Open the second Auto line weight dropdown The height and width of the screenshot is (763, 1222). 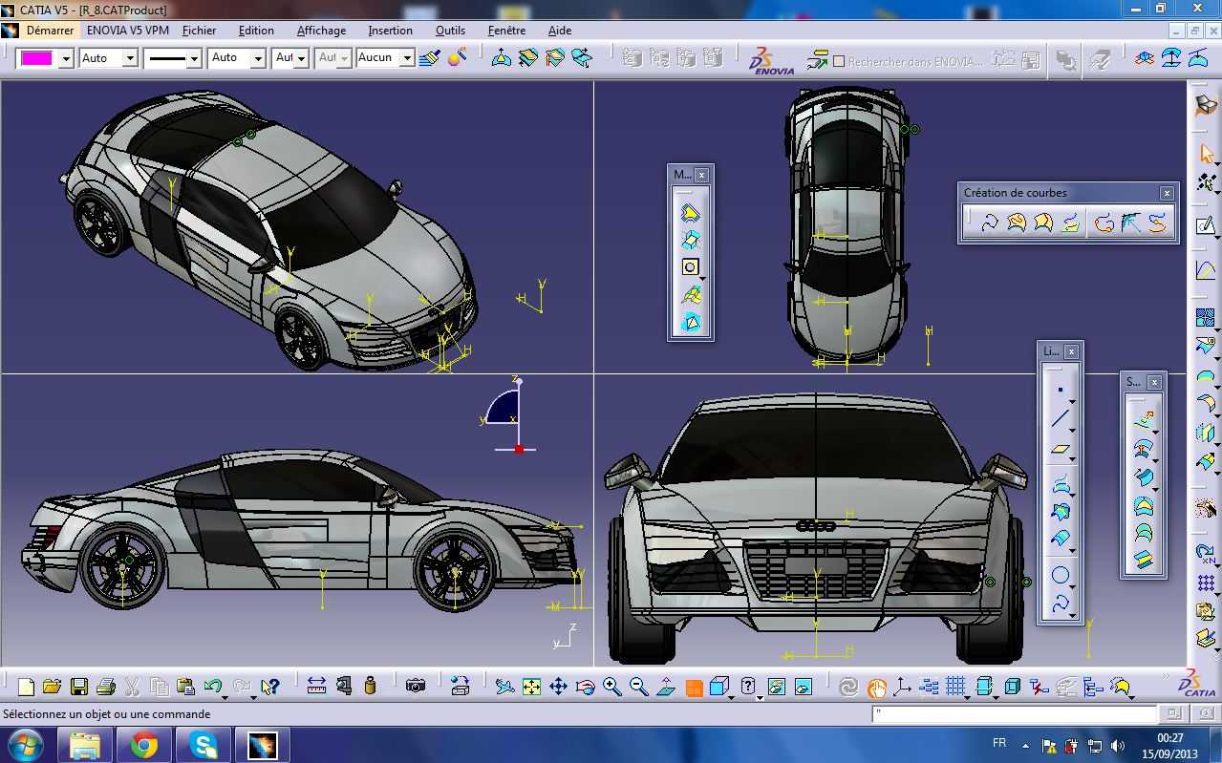(x=258, y=59)
